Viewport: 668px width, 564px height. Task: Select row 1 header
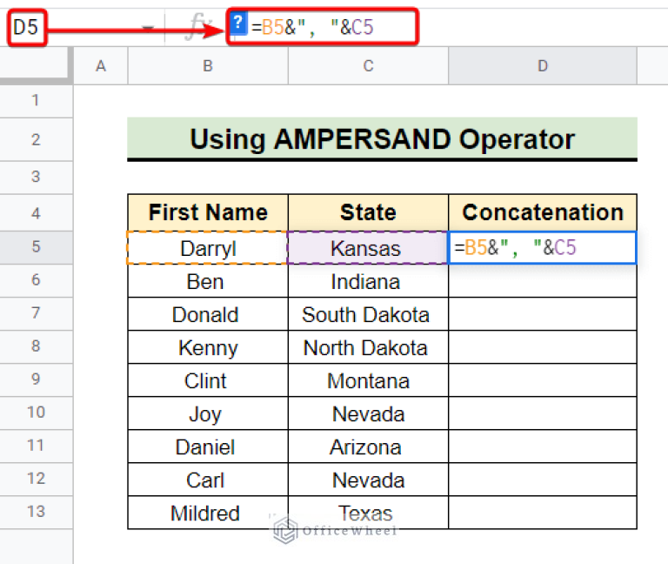(36, 100)
